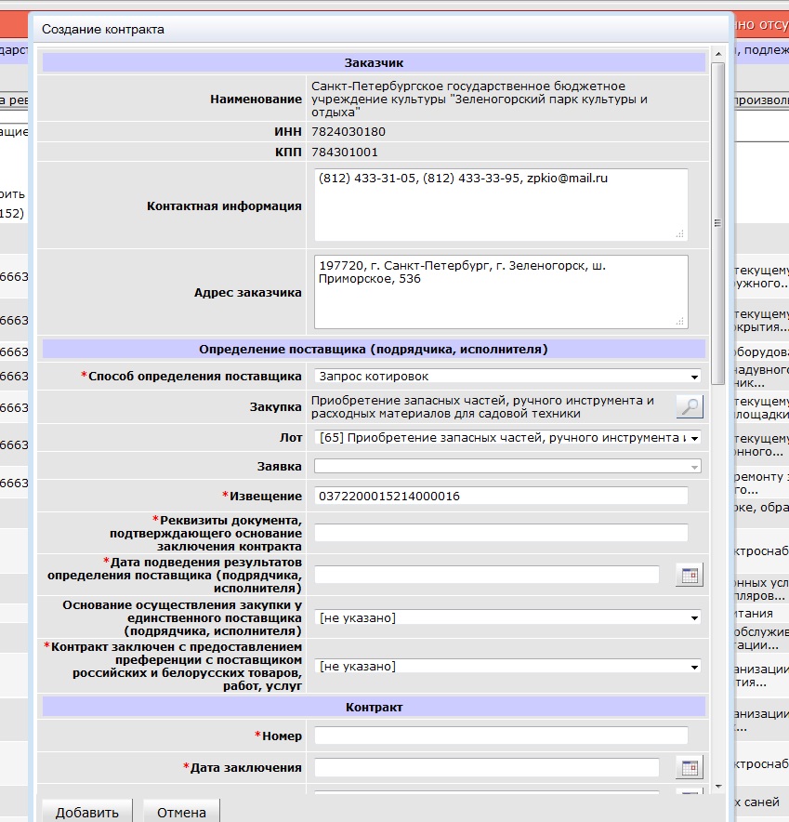Focus the Извещение input field
This screenshot has width=789, height=822.
pyautogui.click(x=501, y=496)
